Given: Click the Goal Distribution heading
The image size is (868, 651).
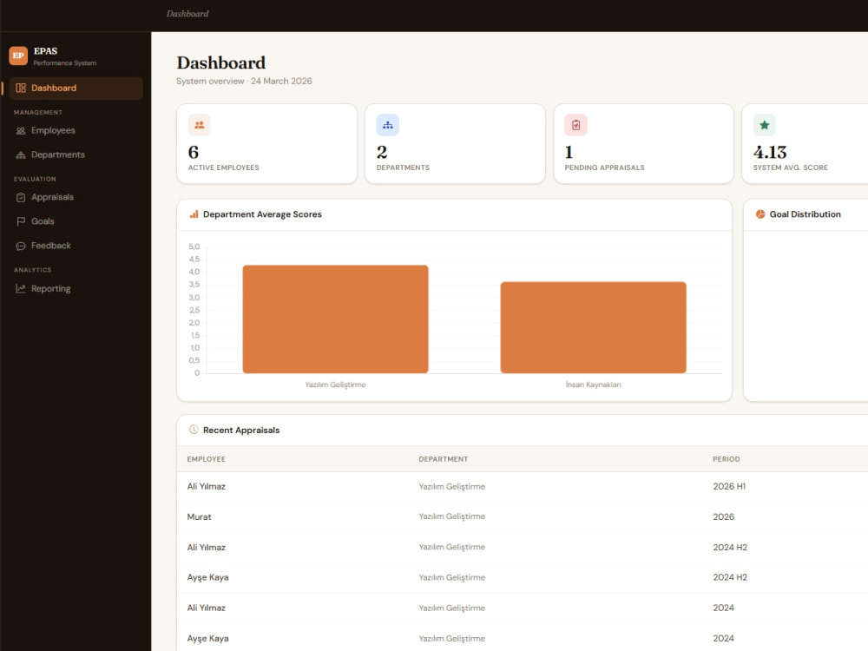Looking at the screenshot, I should (805, 214).
